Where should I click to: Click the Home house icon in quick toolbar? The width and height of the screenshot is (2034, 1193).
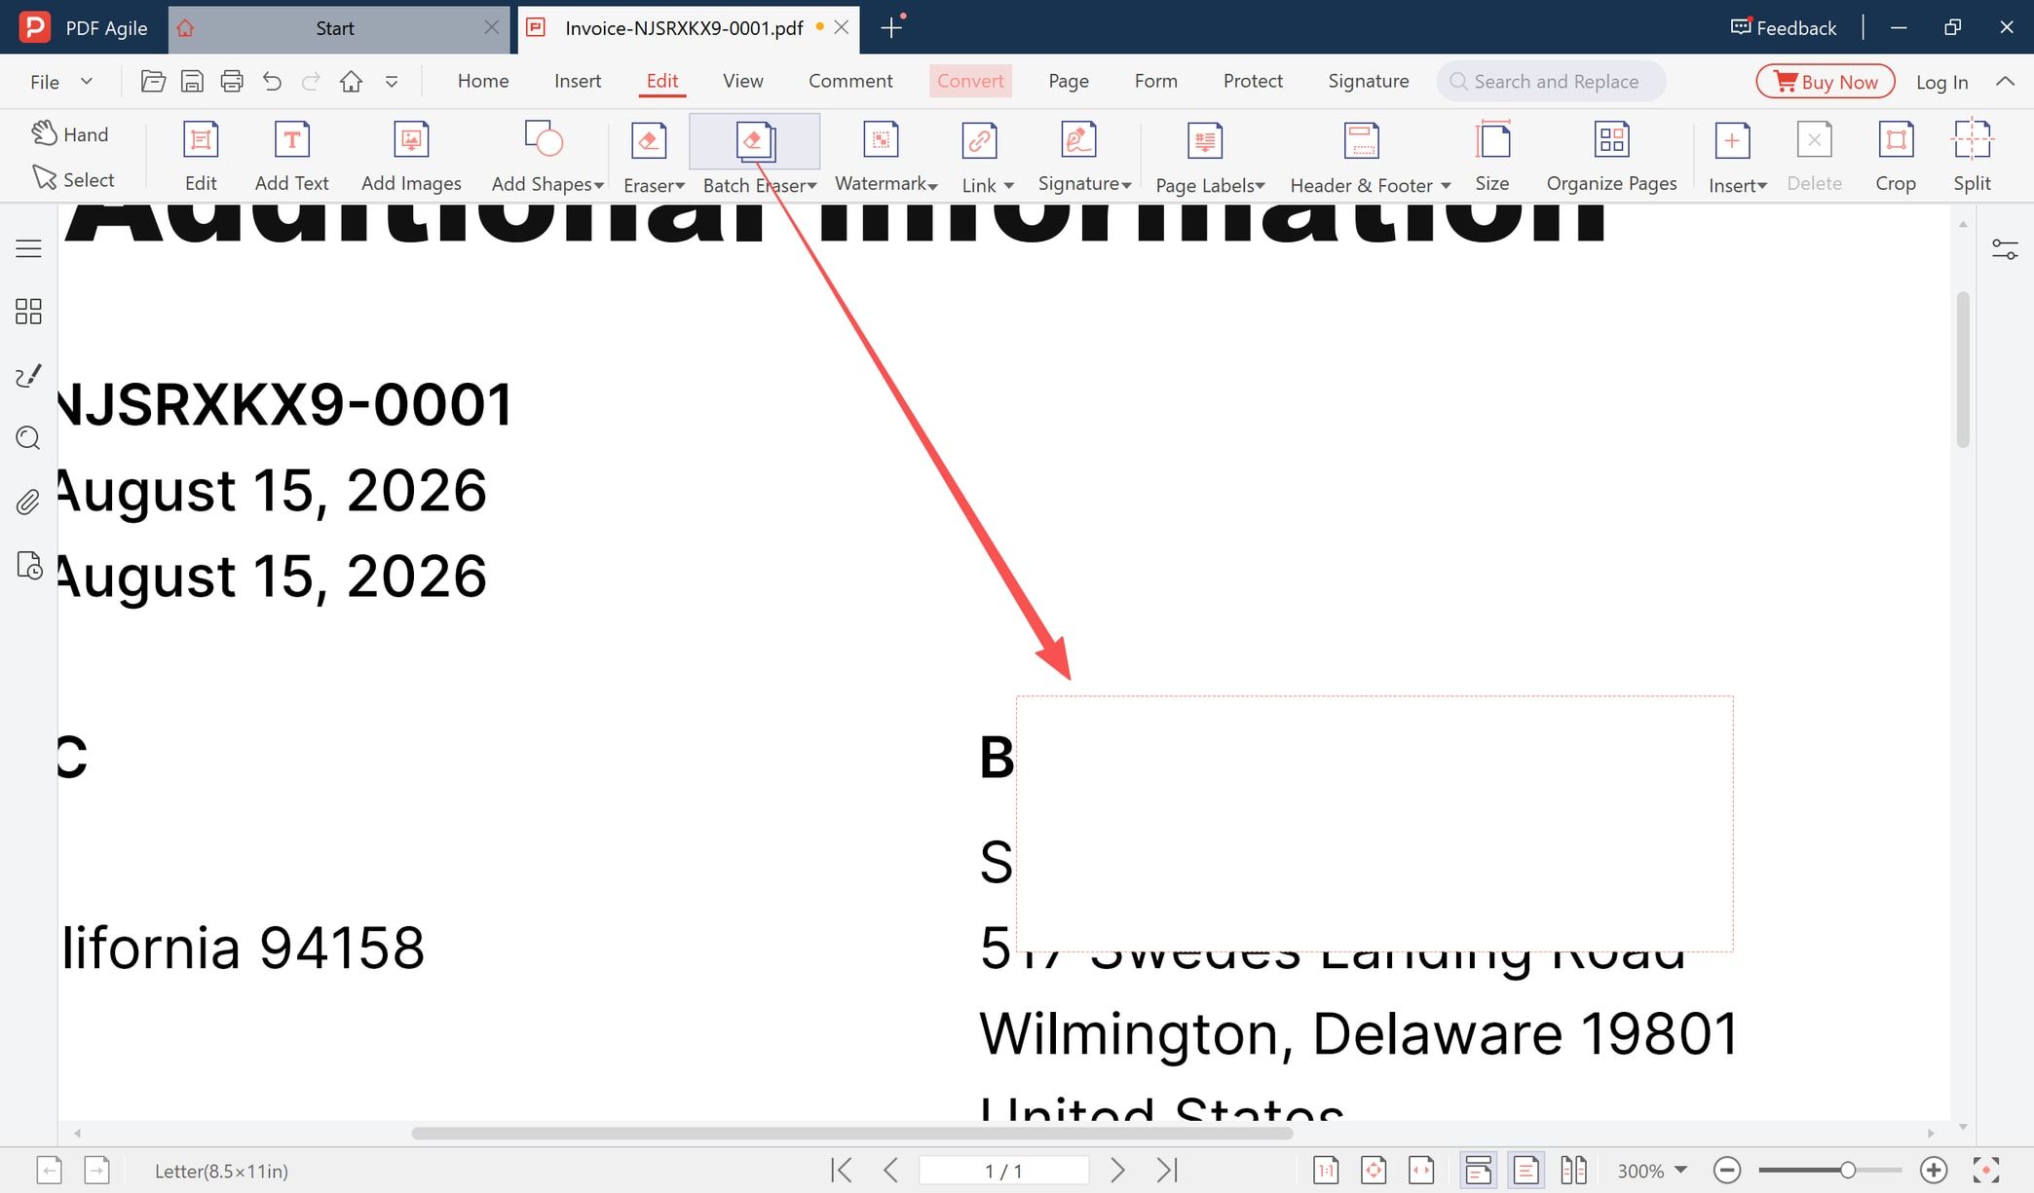351,81
